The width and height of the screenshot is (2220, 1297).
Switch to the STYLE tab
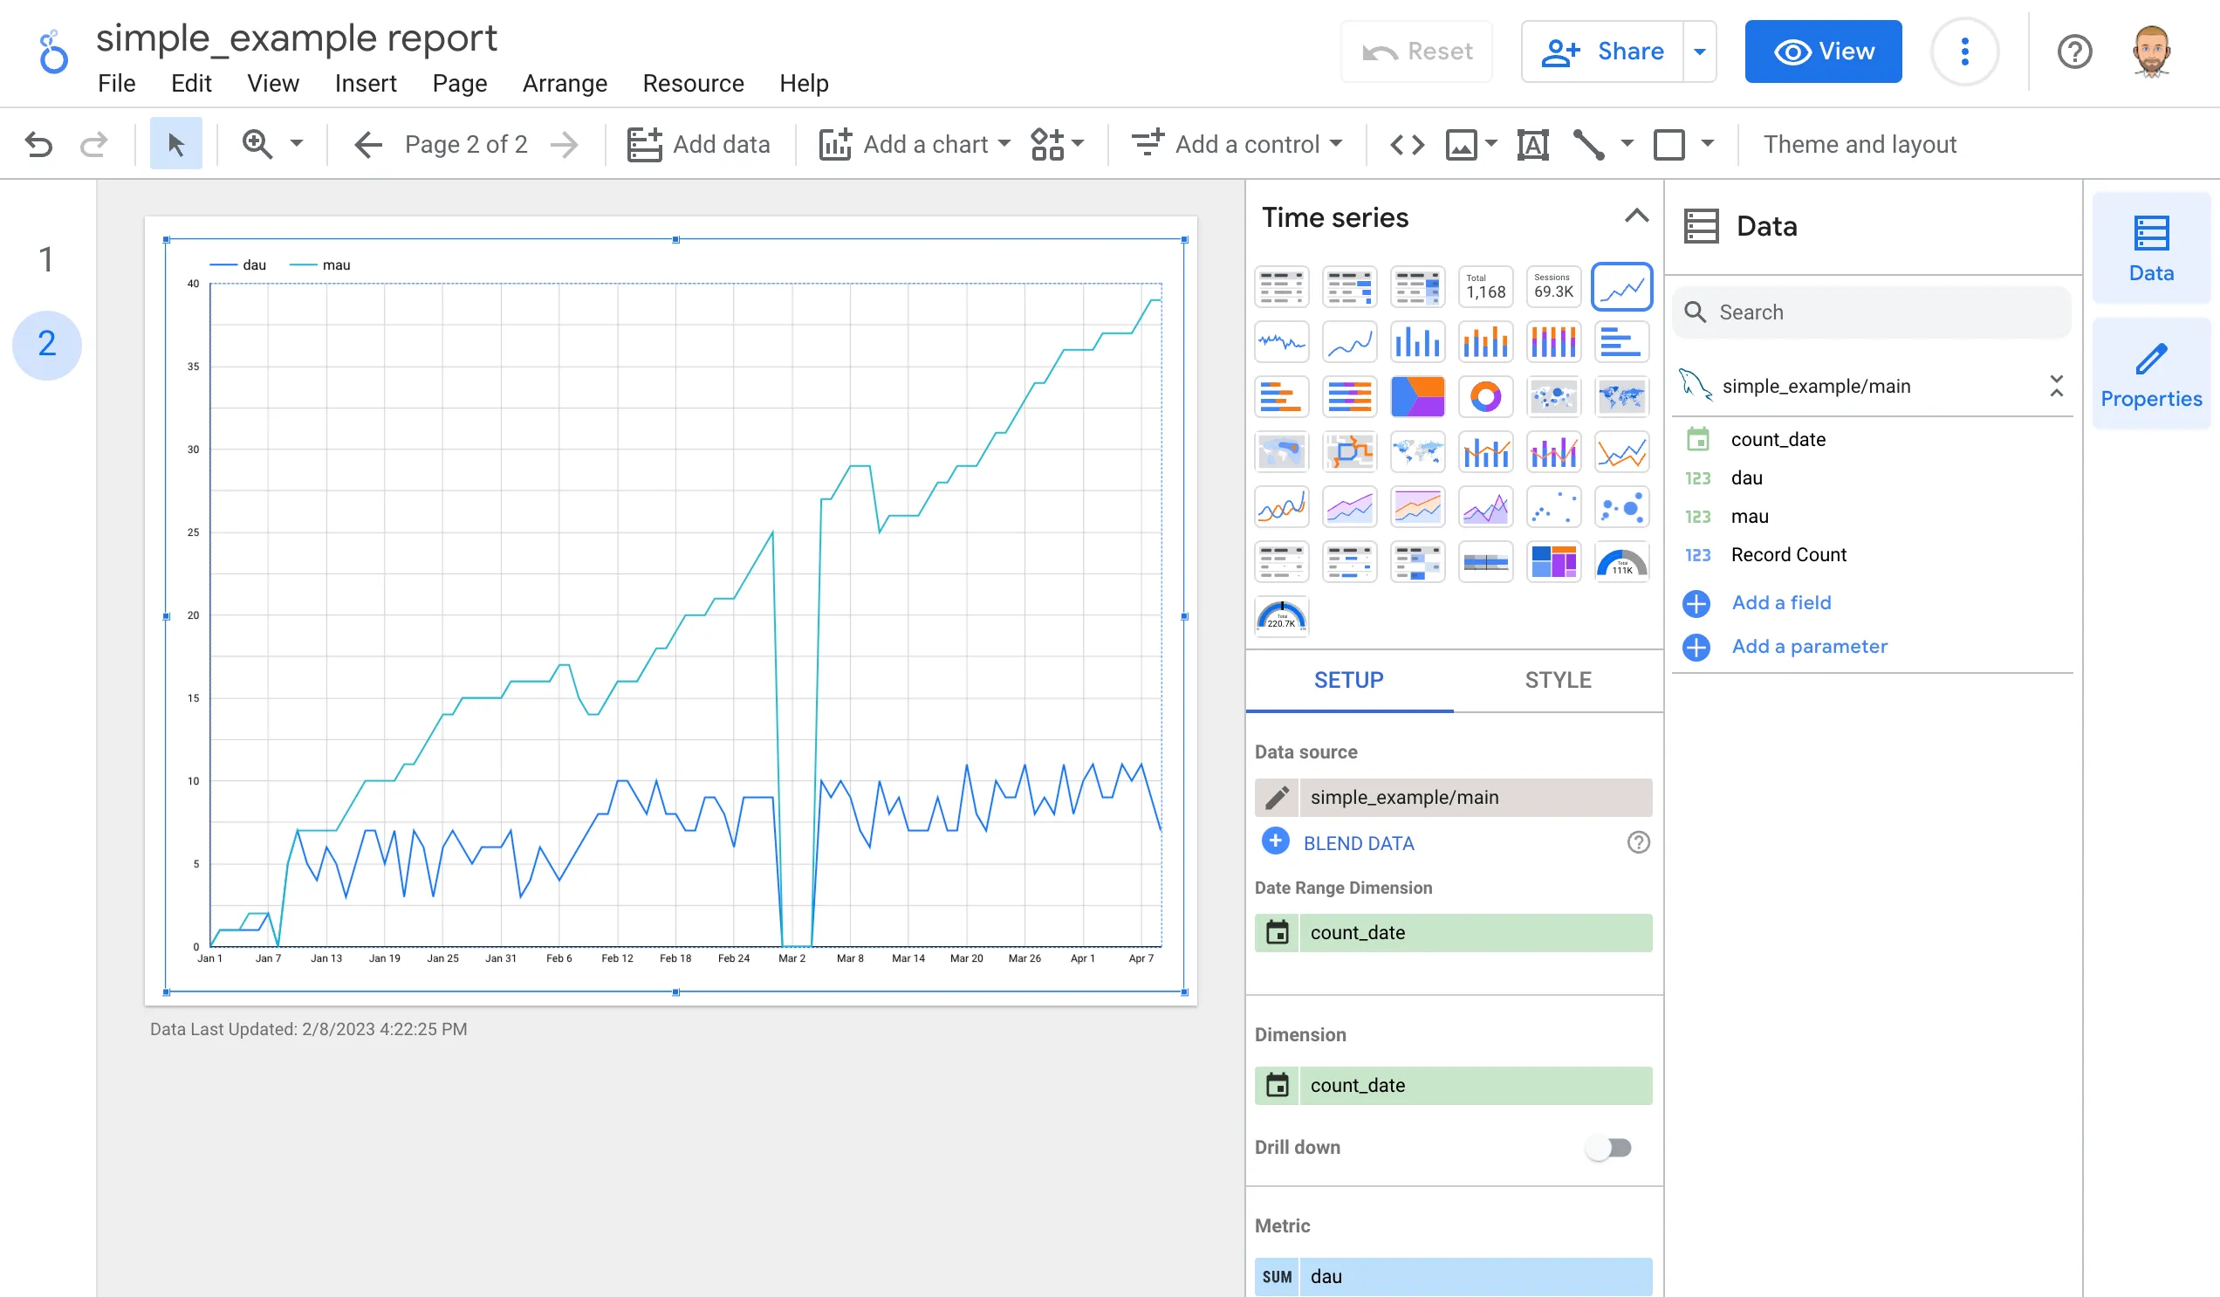pyautogui.click(x=1558, y=679)
